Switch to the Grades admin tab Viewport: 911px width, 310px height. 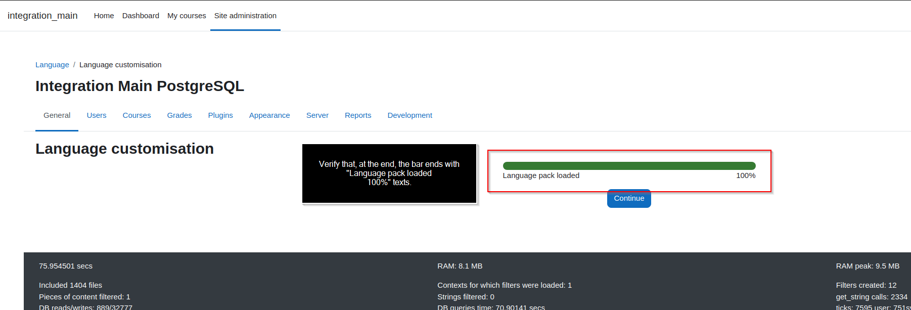coord(179,115)
